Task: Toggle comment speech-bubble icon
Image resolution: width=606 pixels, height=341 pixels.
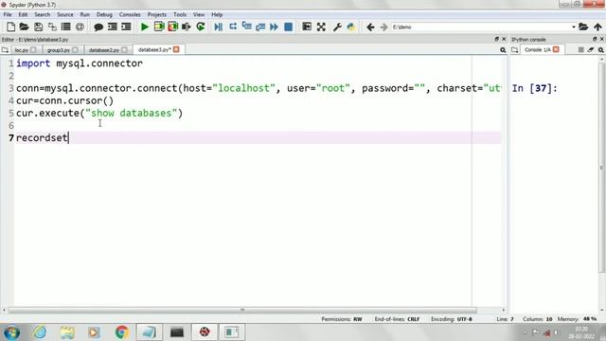Action: (x=98, y=27)
